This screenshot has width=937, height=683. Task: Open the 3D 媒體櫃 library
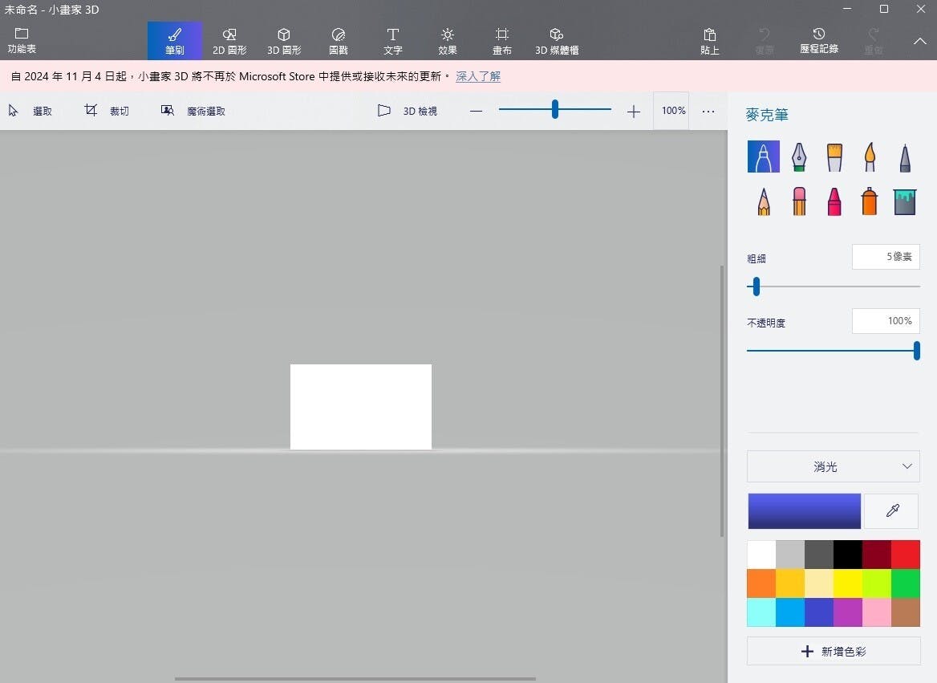click(x=557, y=41)
